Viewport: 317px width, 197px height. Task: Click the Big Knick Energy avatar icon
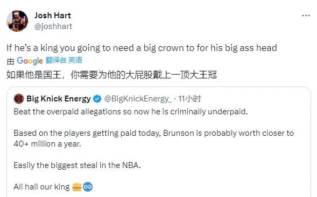19,99
